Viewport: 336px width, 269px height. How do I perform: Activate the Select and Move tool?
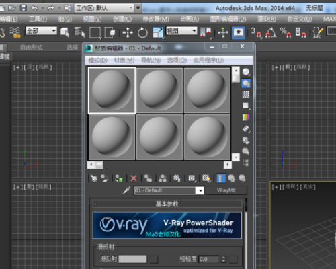tap(128, 33)
